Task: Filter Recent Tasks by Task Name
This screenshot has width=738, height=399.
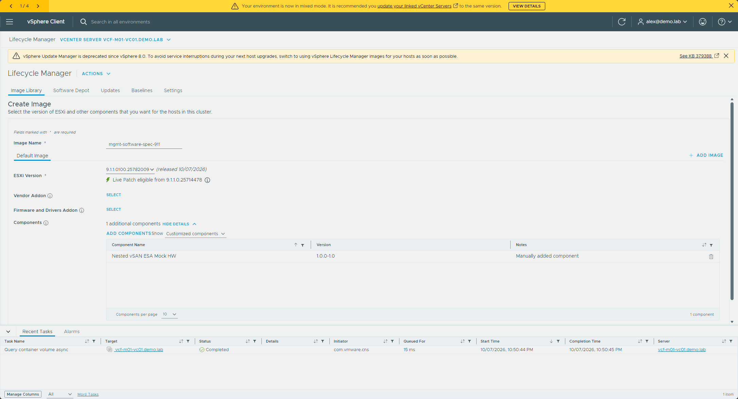Action: pyautogui.click(x=94, y=341)
